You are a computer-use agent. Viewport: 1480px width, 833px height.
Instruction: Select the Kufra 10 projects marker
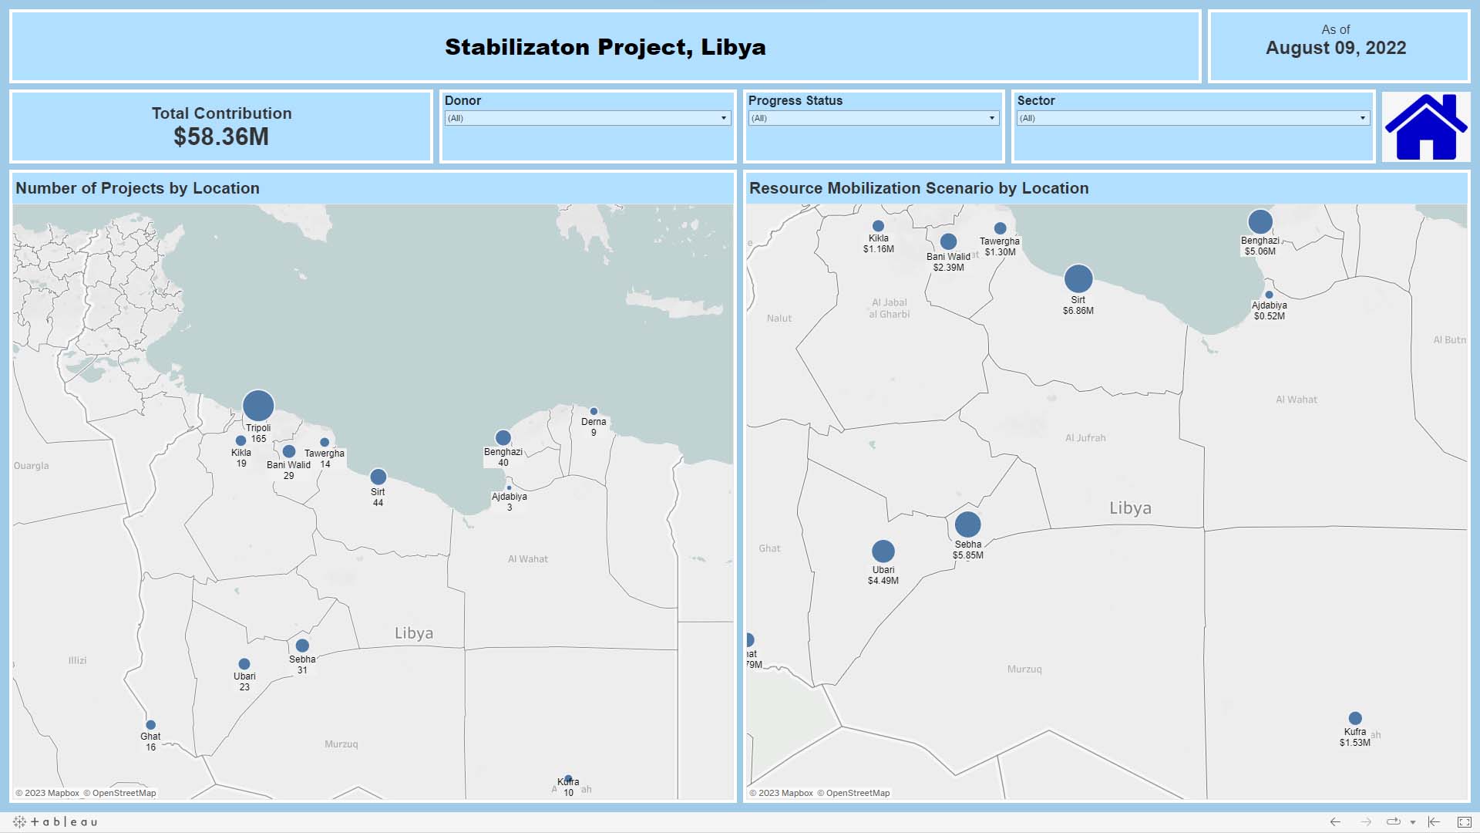[568, 779]
